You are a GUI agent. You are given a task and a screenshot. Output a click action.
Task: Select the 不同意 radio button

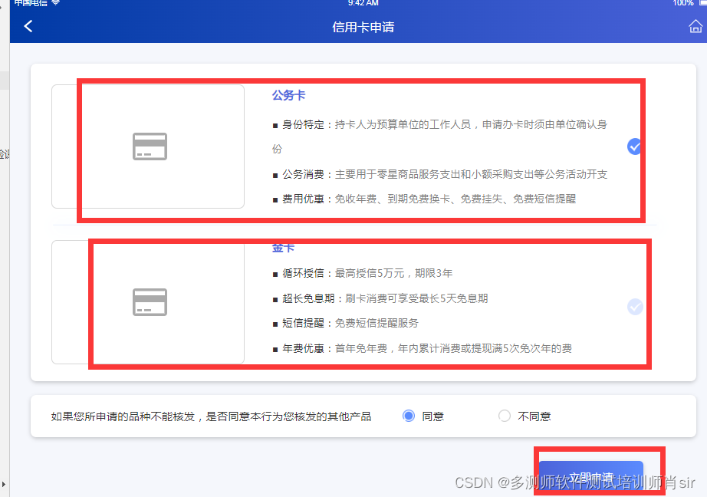point(505,416)
